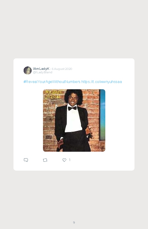Click the like count number beside the heart

[70, 160]
